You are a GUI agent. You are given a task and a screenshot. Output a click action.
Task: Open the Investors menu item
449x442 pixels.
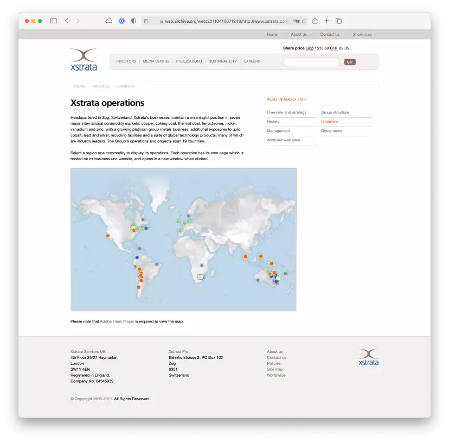126,61
